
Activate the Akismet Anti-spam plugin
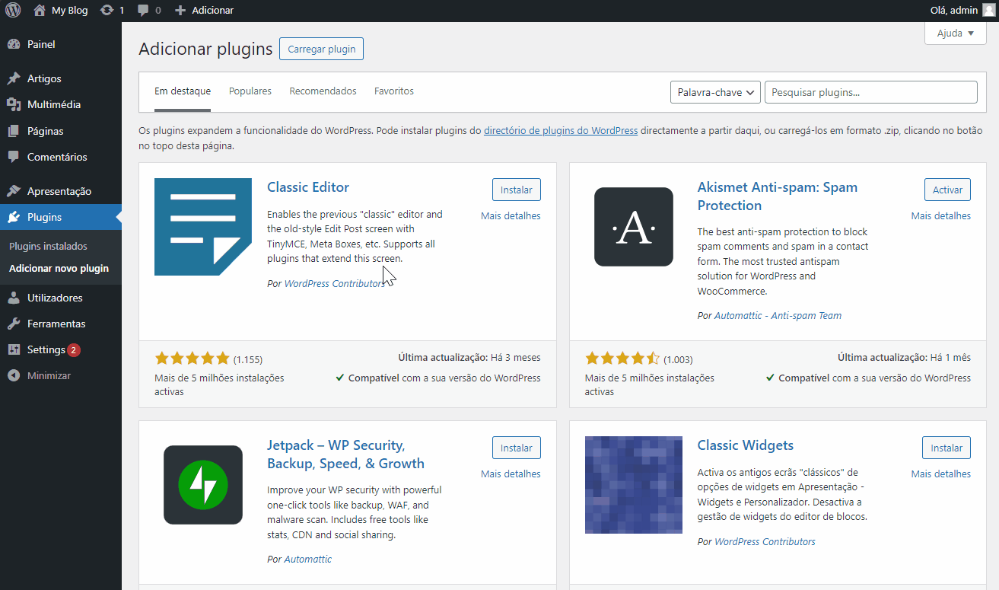tap(947, 190)
